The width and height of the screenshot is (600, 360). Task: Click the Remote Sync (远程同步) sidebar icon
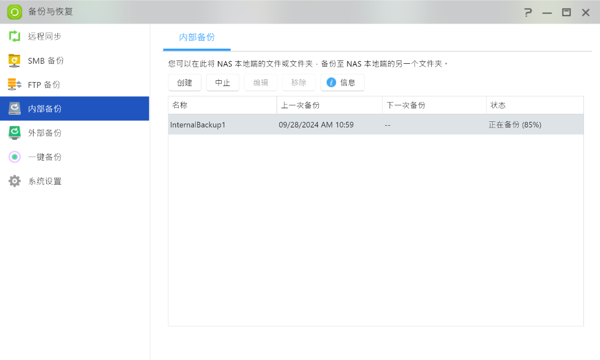(15, 36)
